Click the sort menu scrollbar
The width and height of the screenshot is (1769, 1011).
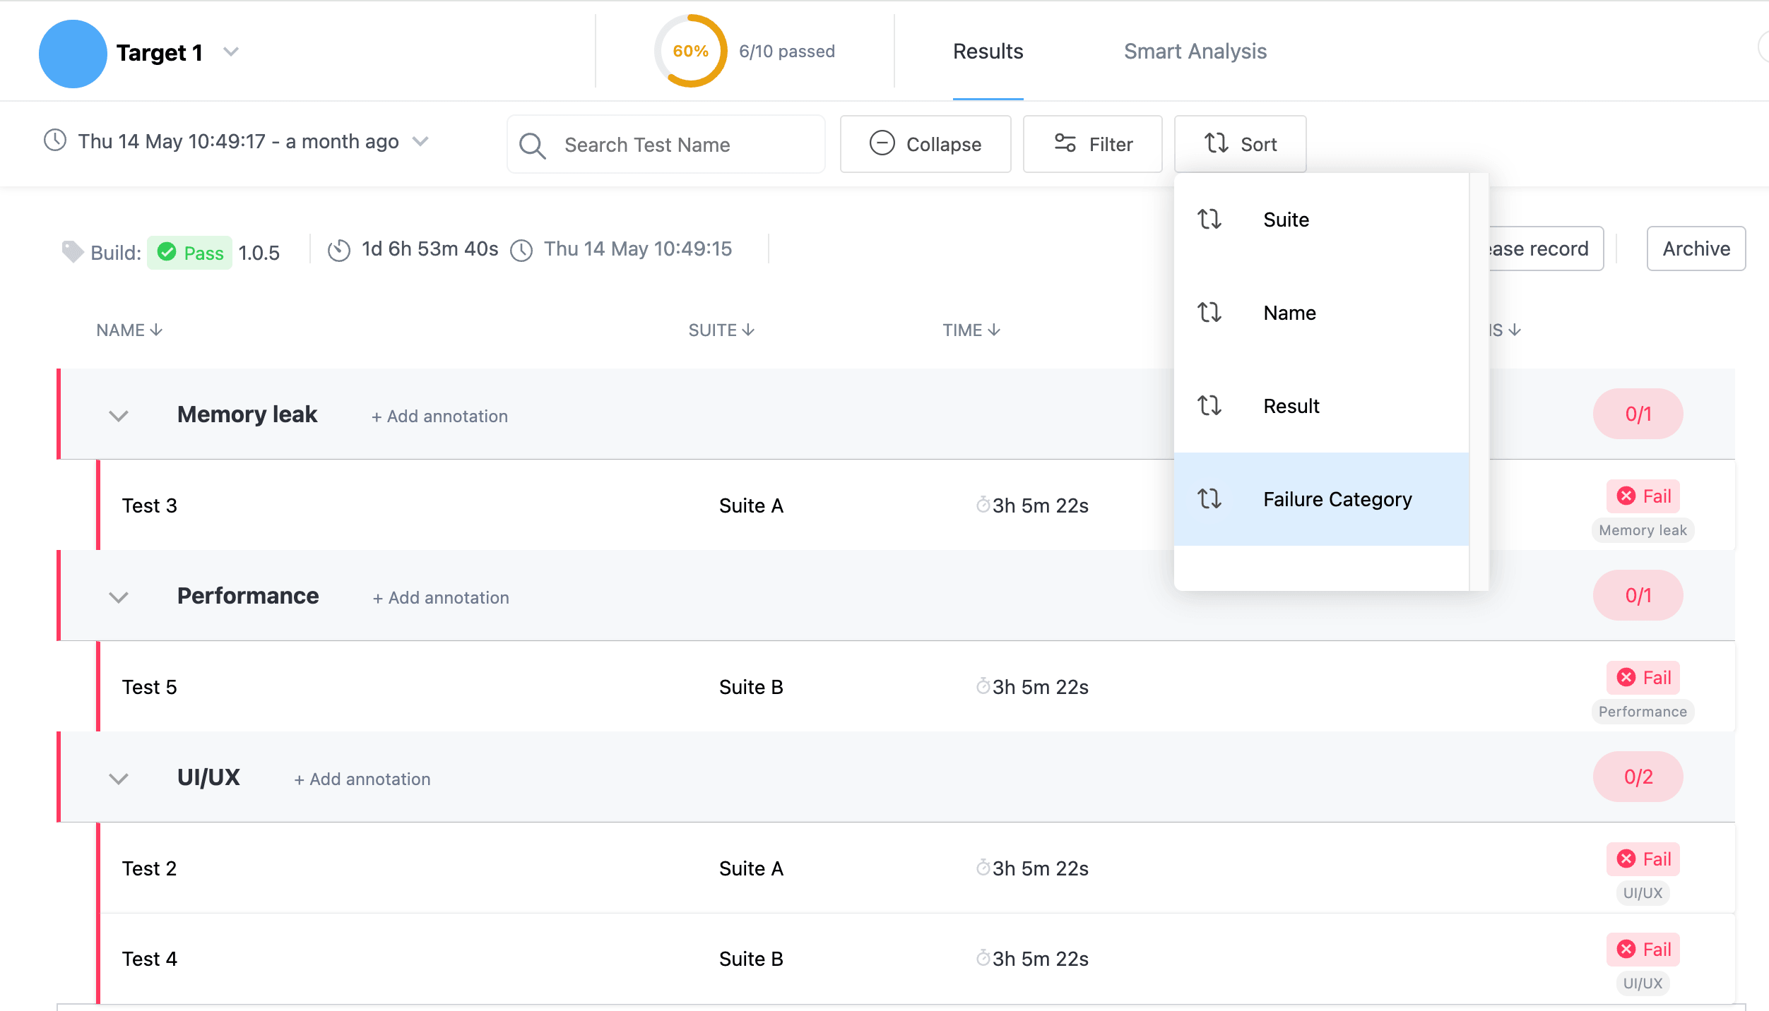click(1479, 382)
